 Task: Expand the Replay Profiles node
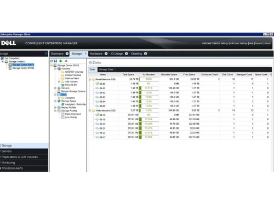pos(55,108)
